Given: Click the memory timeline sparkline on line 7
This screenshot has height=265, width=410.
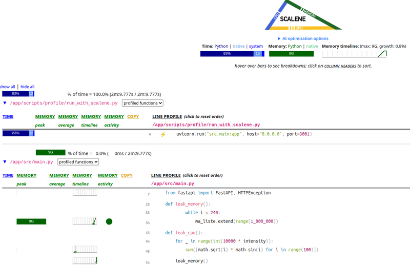Looking at the screenshot, I should click(85, 193).
